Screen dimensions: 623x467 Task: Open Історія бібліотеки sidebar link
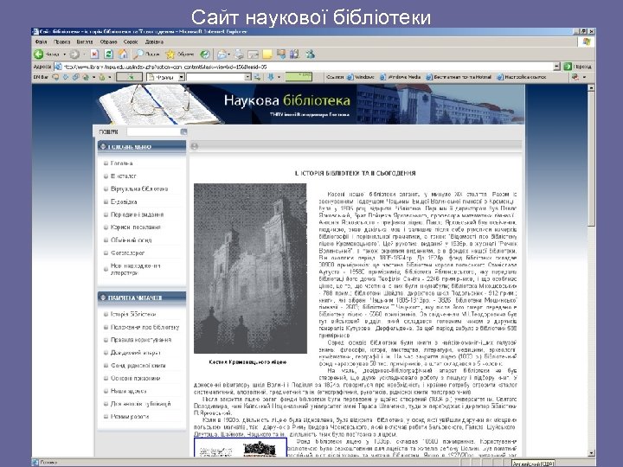(x=133, y=314)
